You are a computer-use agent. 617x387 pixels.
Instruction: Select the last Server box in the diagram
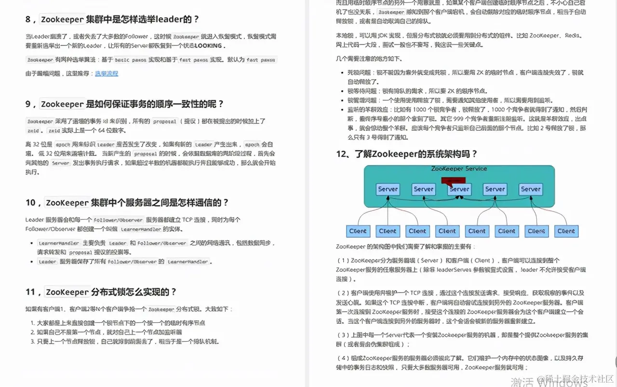tap(530, 189)
